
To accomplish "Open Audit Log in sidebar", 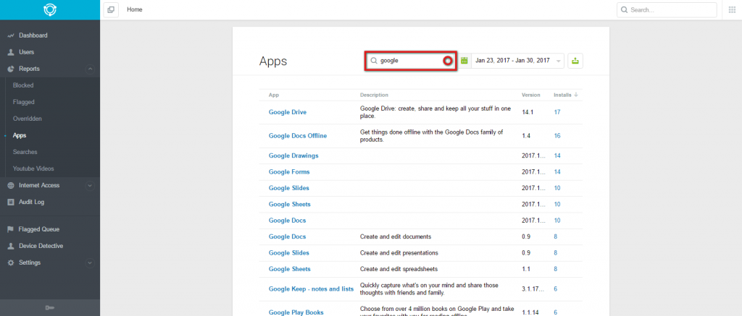I will [x=31, y=202].
